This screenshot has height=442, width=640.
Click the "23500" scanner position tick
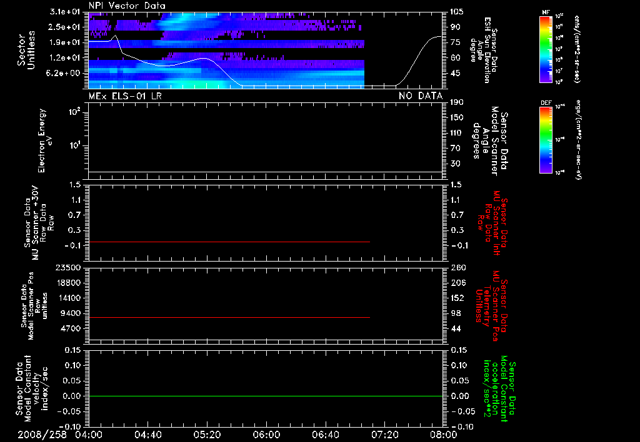[68, 268]
